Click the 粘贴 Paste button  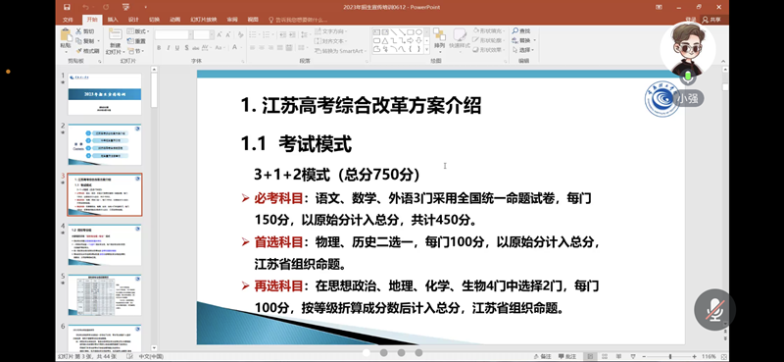coord(66,39)
